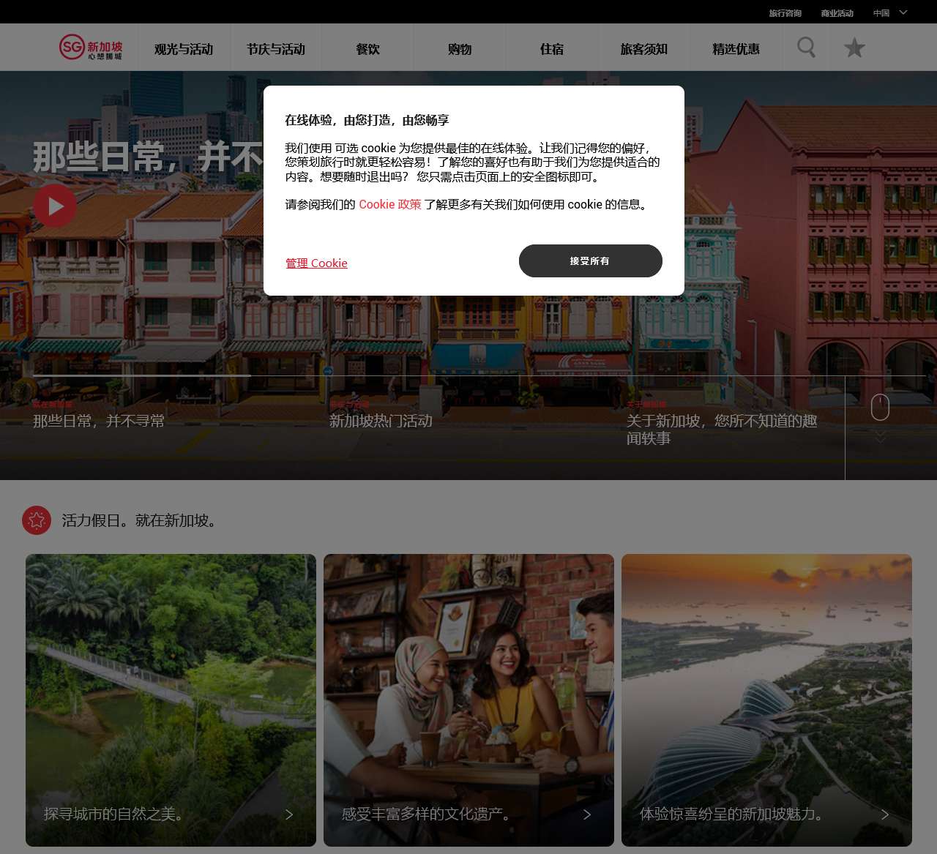Image resolution: width=937 pixels, height=854 pixels.
Task: Open the Gardens by the Bay thumbnail
Action: [x=766, y=699]
